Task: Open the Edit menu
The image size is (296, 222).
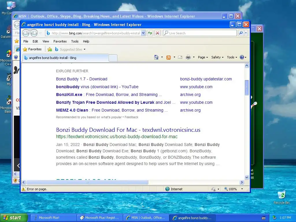Action: coord(35,41)
